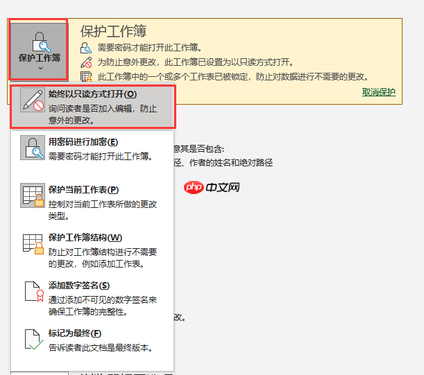Click description 询问读者是否加入编辑
Screen dimensions: 424x375
coord(103,114)
